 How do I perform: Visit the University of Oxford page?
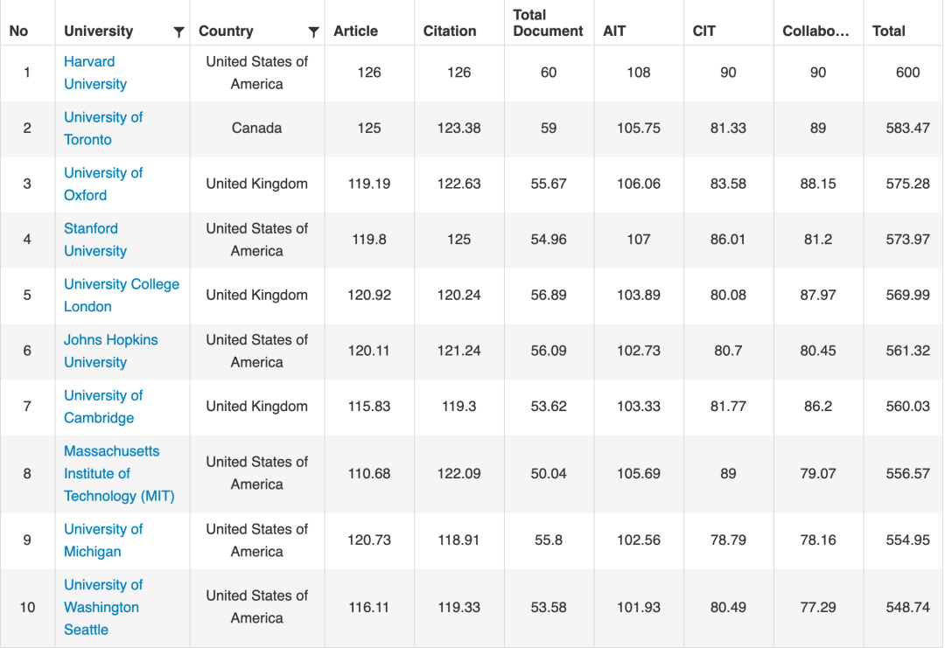[103, 184]
